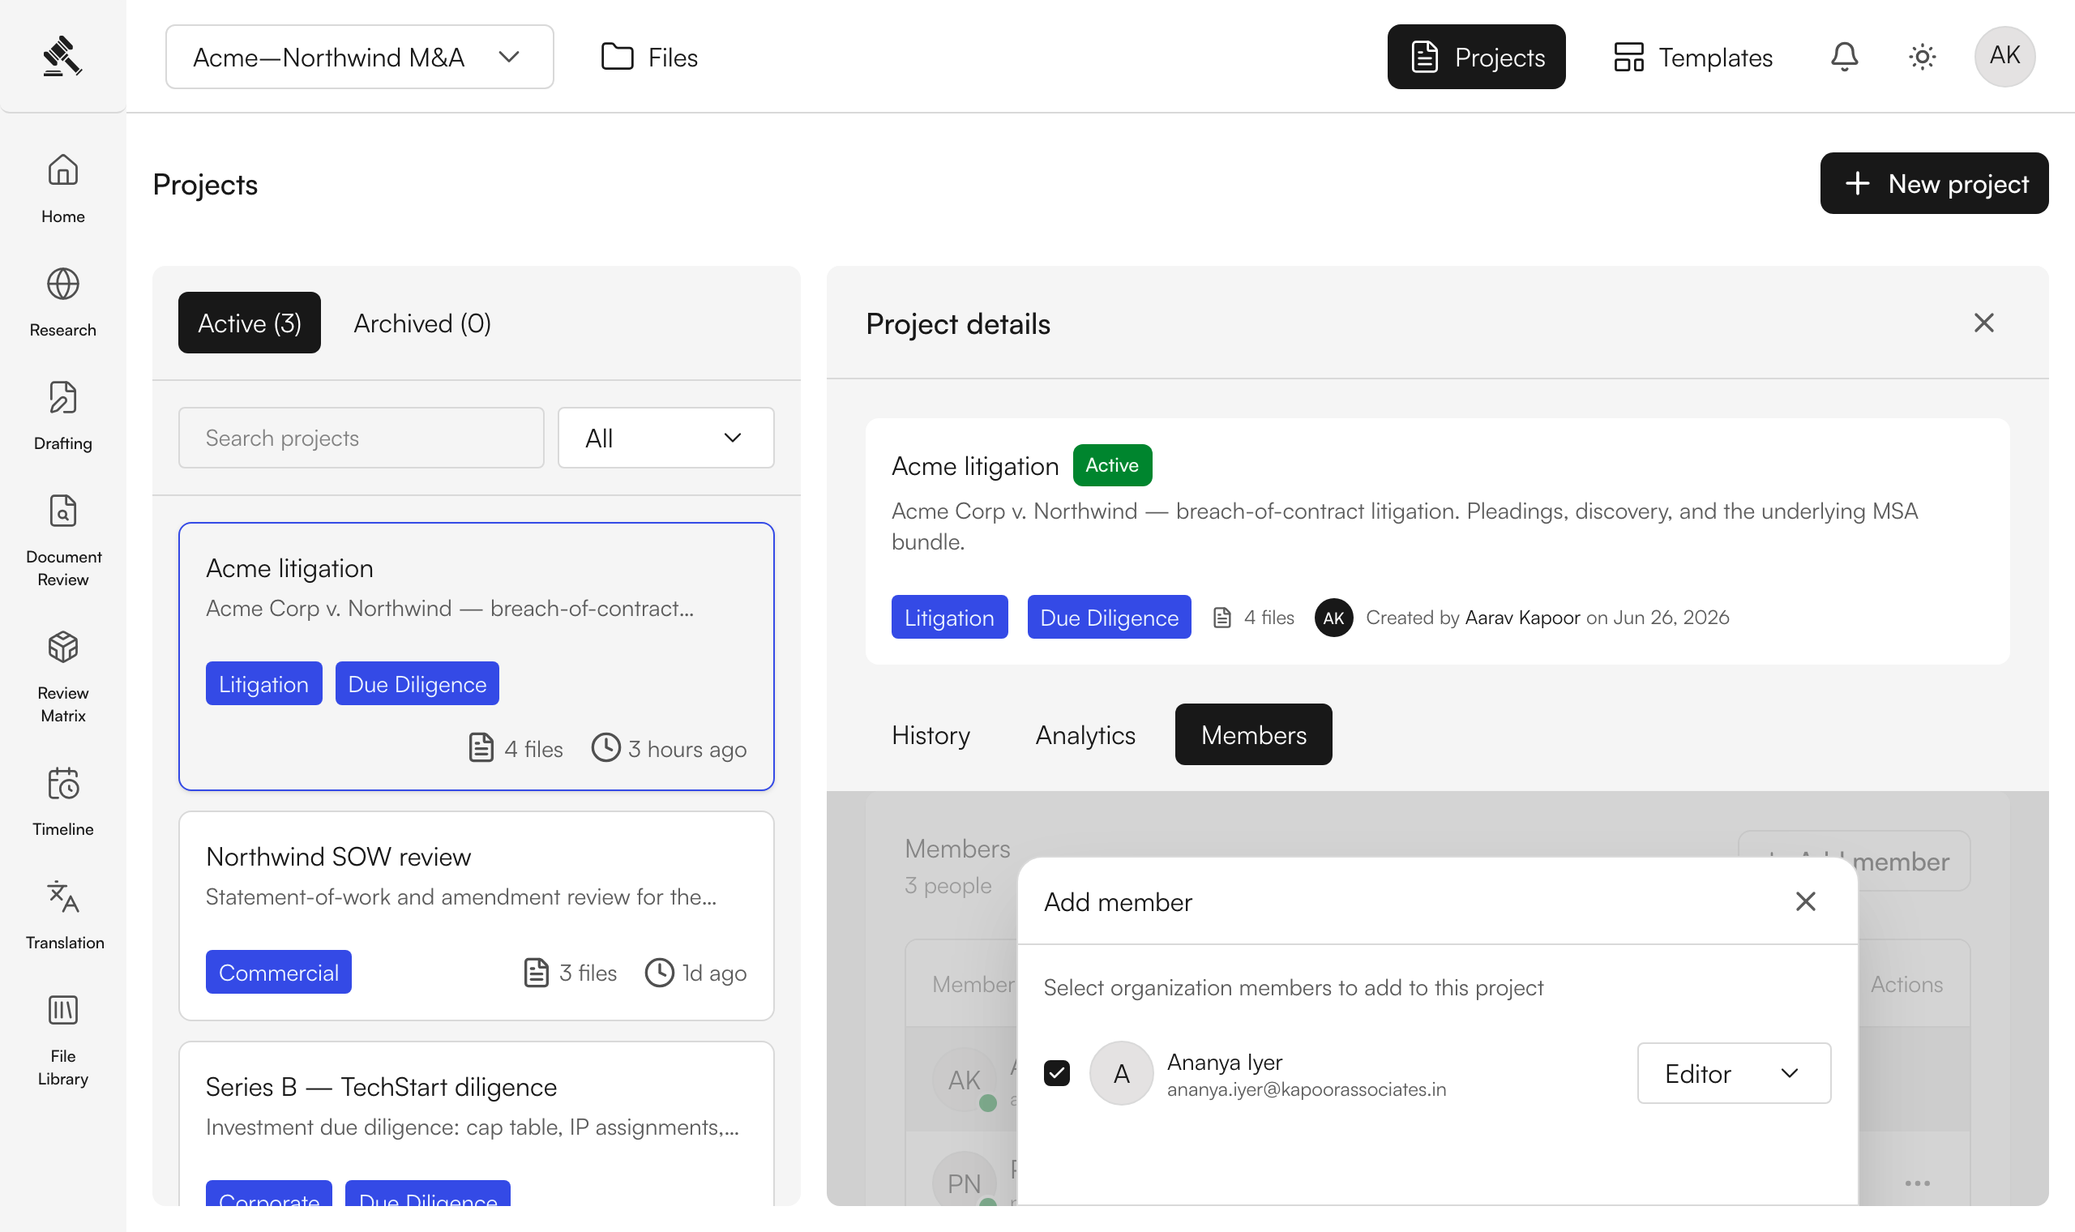Expand the Editor role dropdown
Image resolution: width=2075 pixels, height=1232 pixels.
tap(1734, 1073)
